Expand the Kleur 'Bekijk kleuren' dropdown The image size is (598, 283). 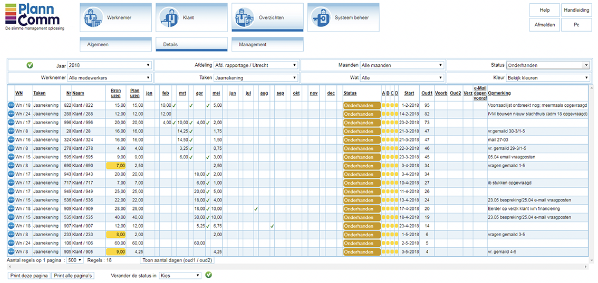(548, 77)
